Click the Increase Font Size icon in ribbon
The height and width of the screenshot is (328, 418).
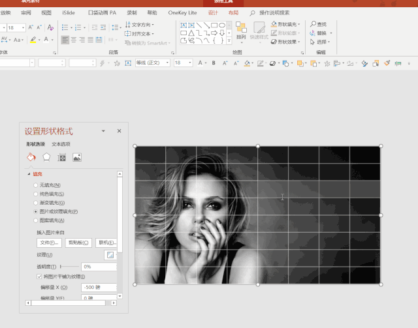point(31,27)
